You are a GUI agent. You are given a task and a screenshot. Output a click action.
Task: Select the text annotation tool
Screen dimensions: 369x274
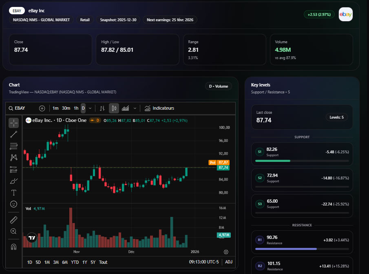[x=13, y=192]
